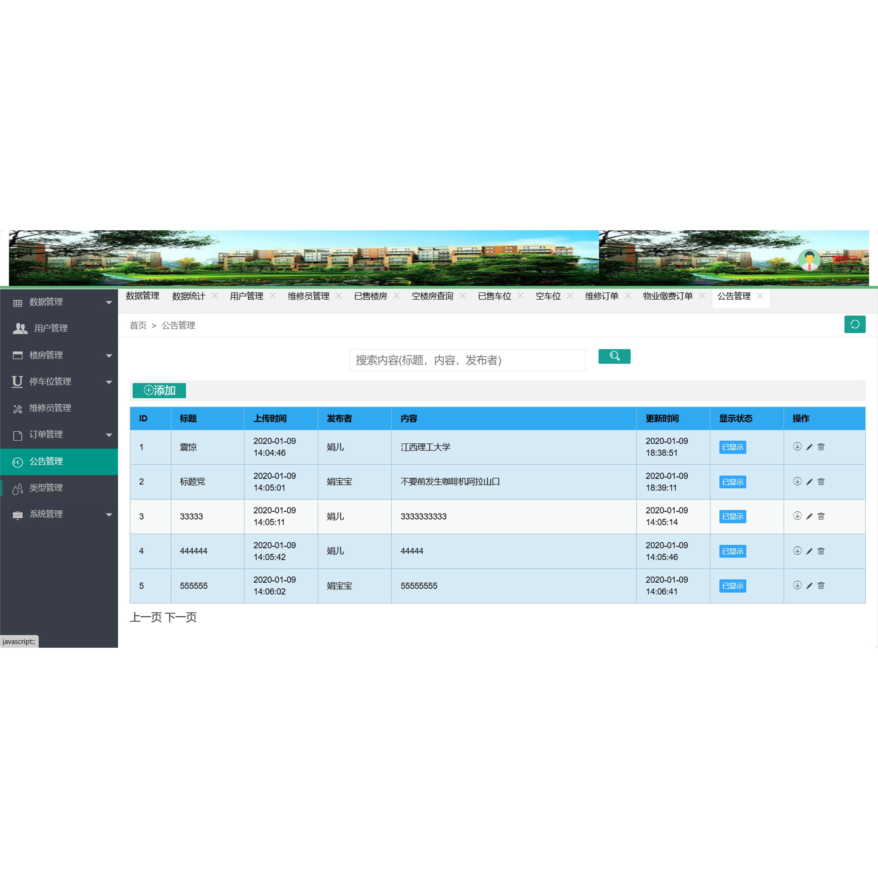Delete the 33333 announcement with trash icon
The image size is (878, 878).
pyautogui.click(x=821, y=516)
